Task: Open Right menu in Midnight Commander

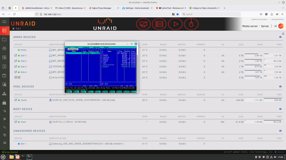Action: tap(106, 47)
